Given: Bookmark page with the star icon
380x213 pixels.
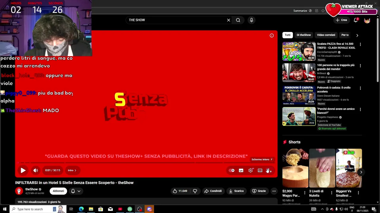Looking at the screenshot, I should pos(323,11).
